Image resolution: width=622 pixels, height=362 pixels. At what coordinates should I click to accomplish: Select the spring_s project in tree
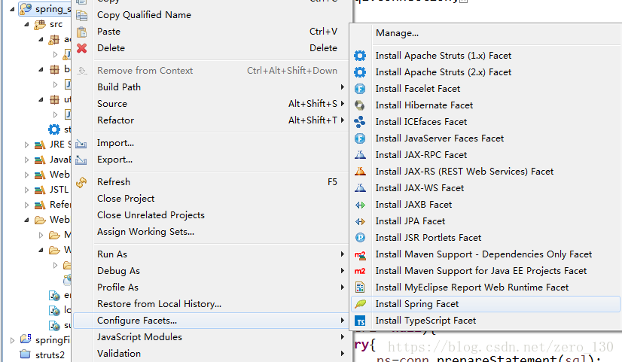[53, 9]
